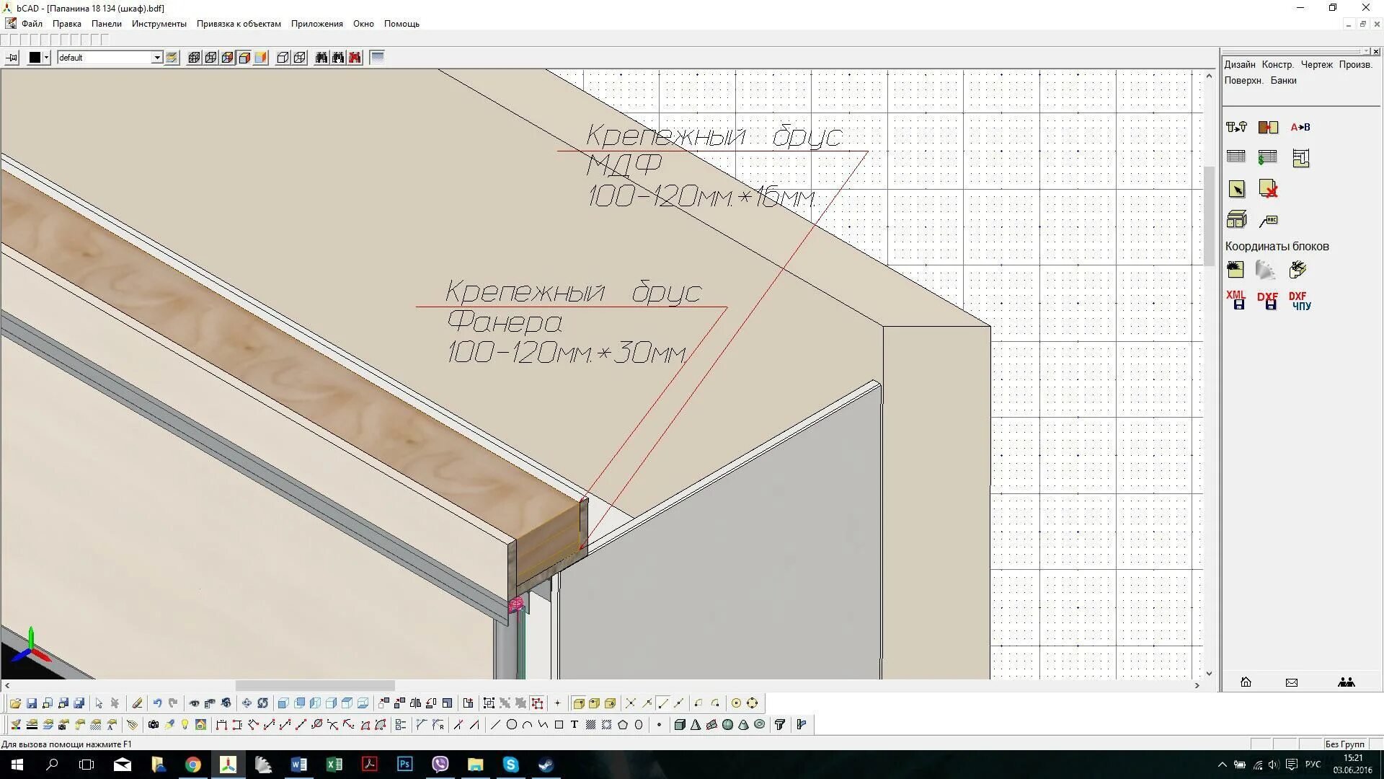Click the horizontal scrollbar thumb
This screenshot has width=1384, height=779.
click(x=315, y=685)
